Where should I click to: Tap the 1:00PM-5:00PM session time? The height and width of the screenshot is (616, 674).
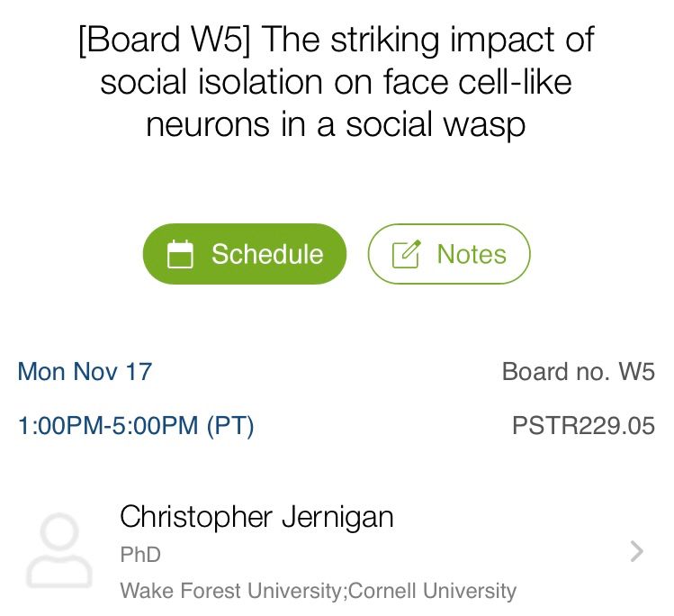click(x=110, y=425)
